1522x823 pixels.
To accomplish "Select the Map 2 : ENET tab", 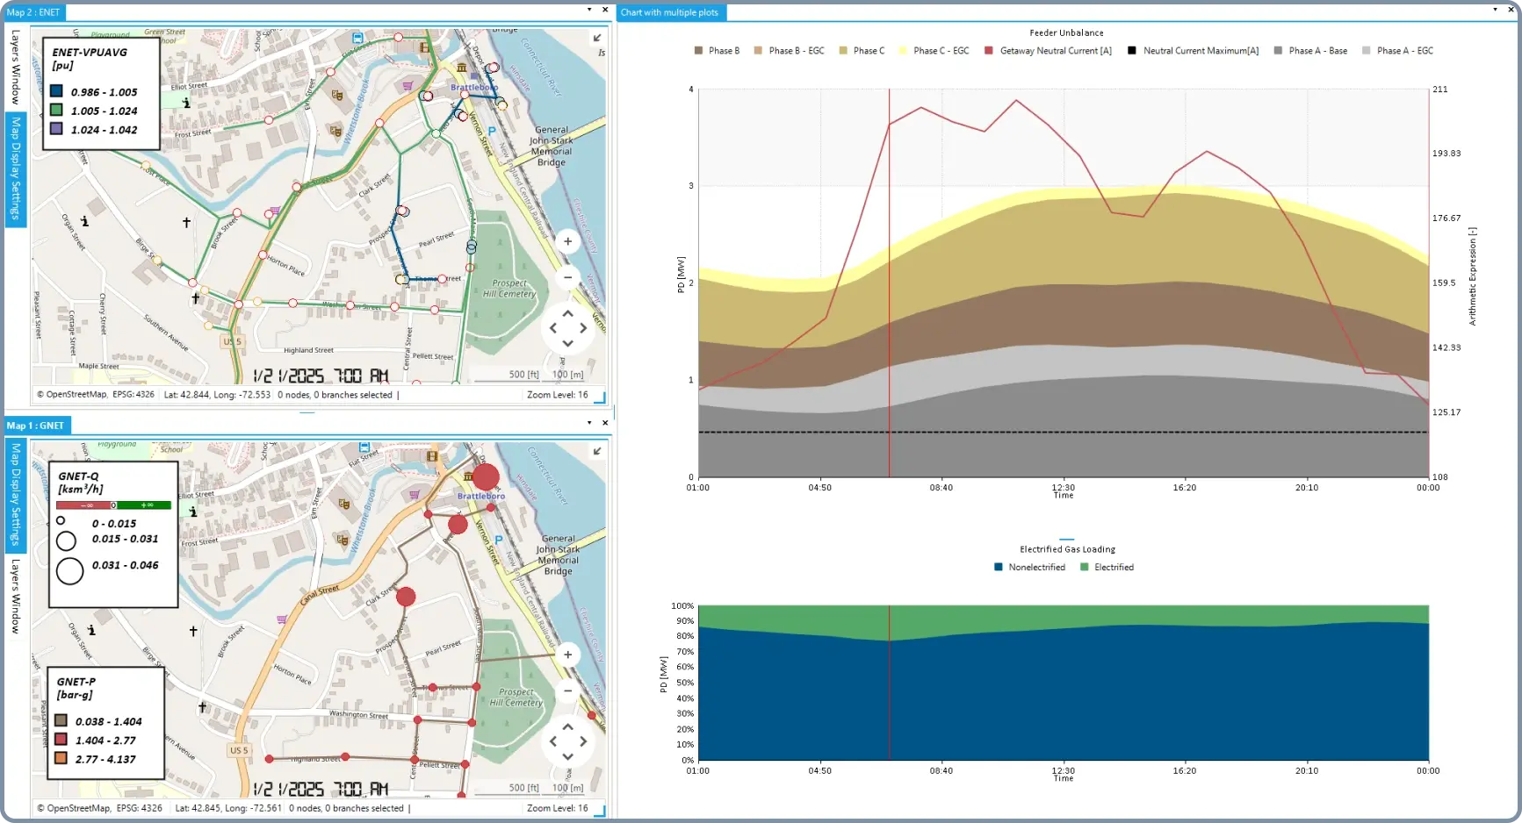I will 32,12.
